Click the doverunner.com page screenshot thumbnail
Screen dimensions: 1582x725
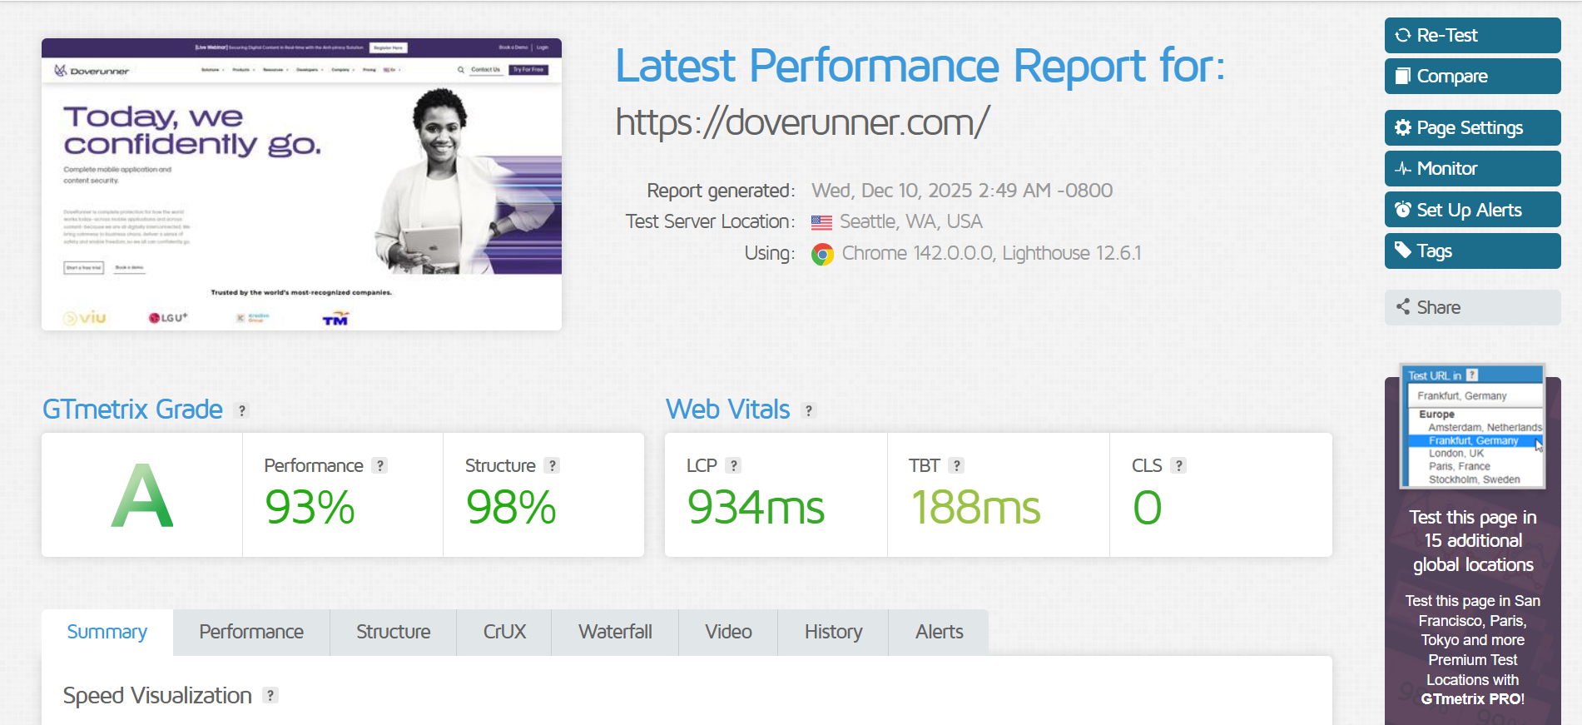[301, 184]
